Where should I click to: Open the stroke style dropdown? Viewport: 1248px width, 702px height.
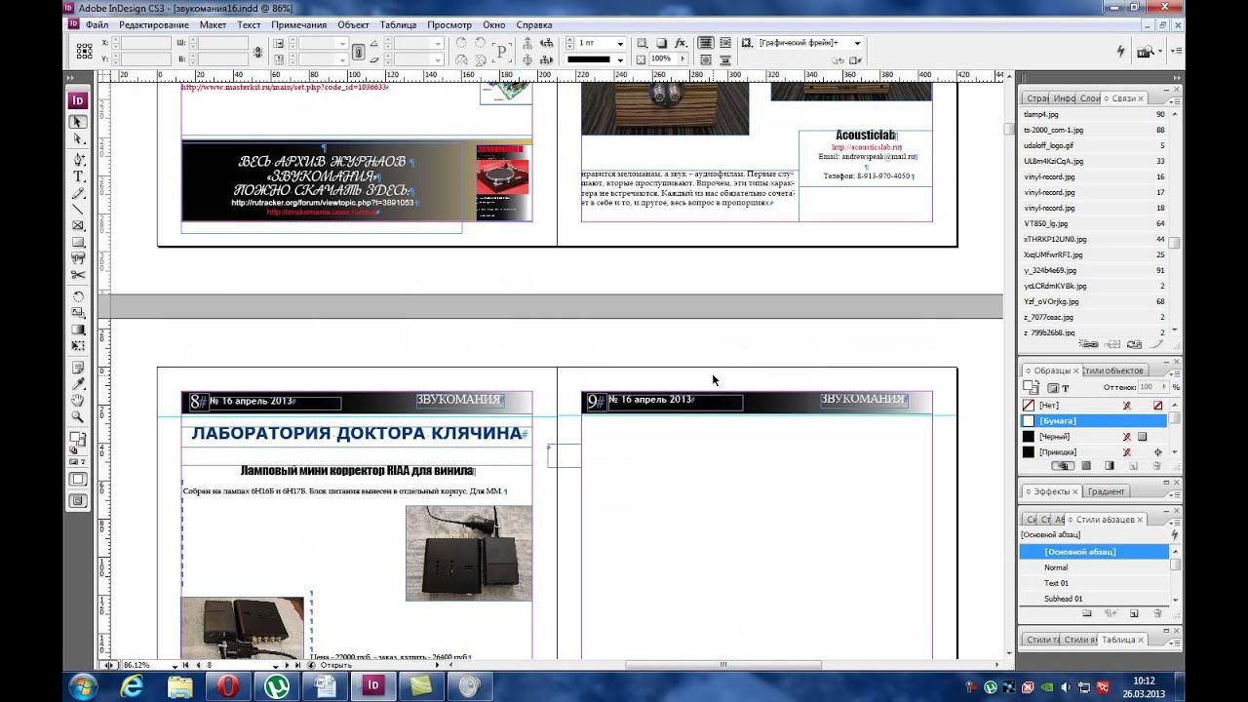[620, 59]
